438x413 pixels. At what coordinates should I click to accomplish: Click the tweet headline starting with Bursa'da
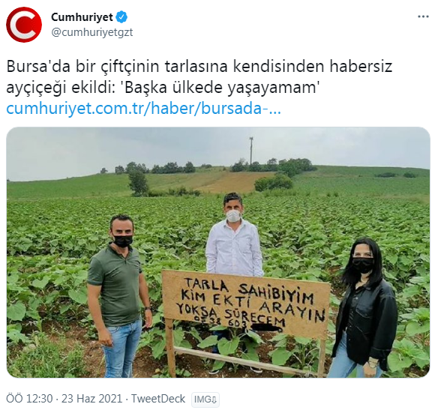pos(199,76)
